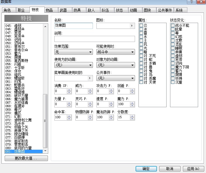Click 更改最大值 change maximum button
The height and width of the screenshot is (173, 206).
(x=26, y=158)
